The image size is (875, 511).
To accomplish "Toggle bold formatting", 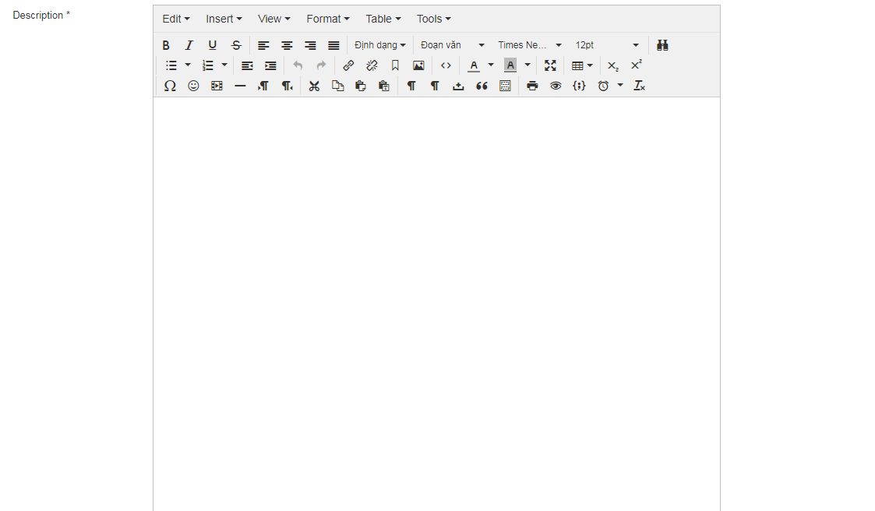I will coord(166,45).
